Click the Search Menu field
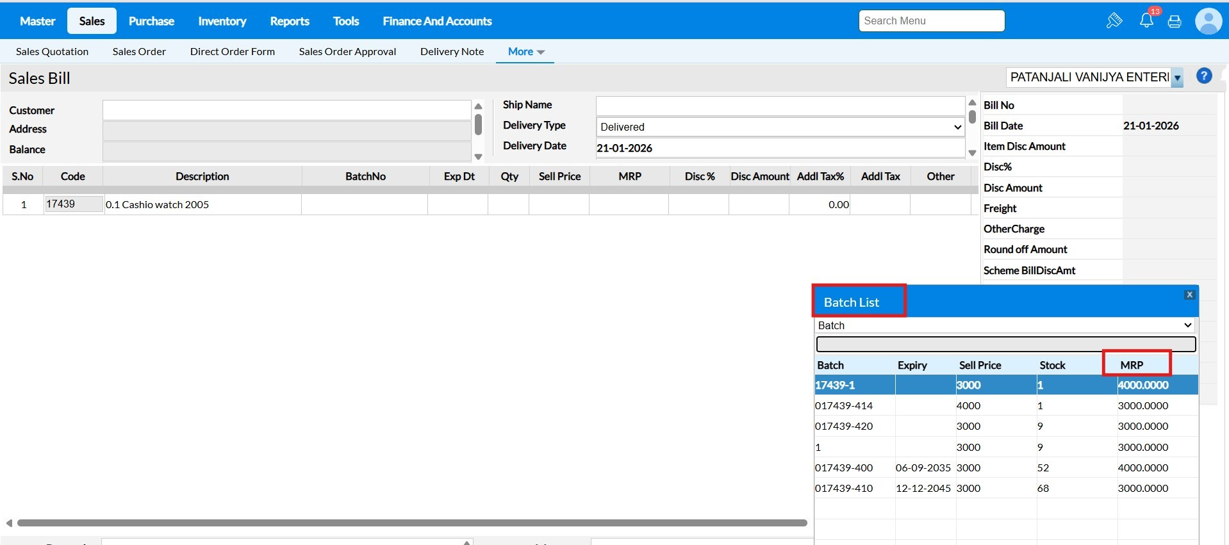The height and width of the screenshot is (545, 1229). pos(931,21)
